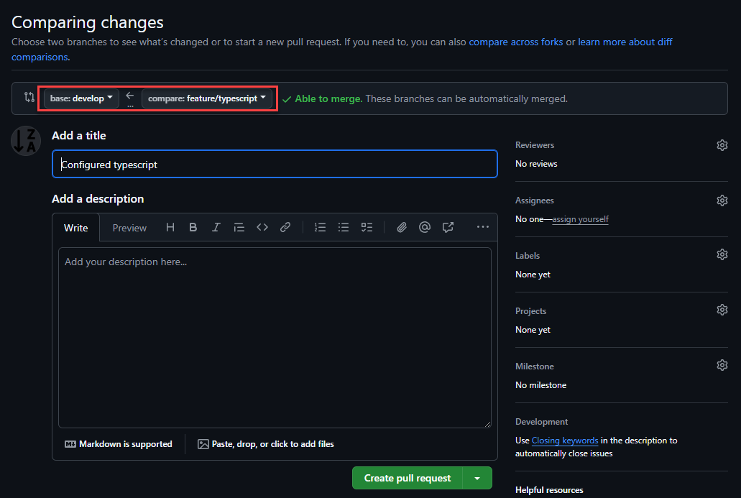Open the Reviewers settings gear
The height and width of the screenshot is (498, 741).
[722, 144]
